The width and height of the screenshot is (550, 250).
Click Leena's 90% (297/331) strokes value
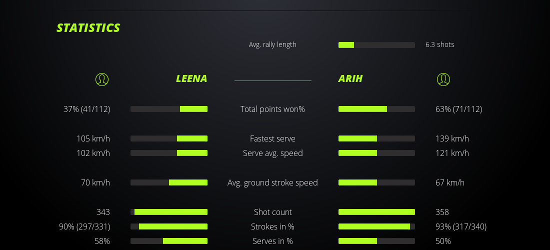pyautogui.click(x=84, y=226)
